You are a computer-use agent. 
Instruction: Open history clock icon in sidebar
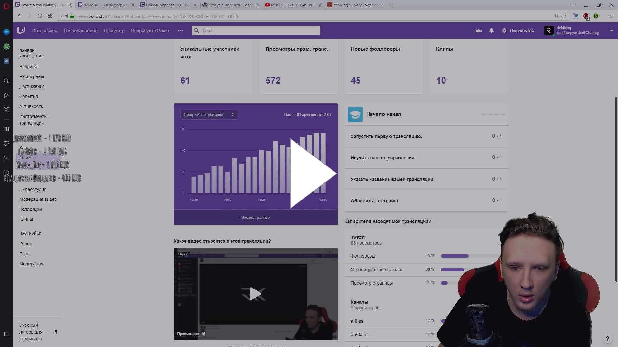(x=6, y=172)
